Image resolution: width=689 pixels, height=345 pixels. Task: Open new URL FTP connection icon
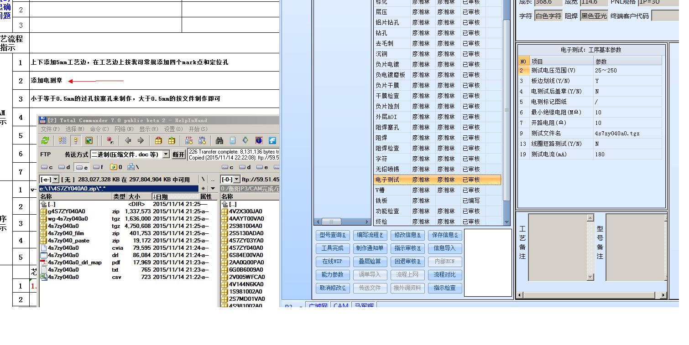pos(202,140)
